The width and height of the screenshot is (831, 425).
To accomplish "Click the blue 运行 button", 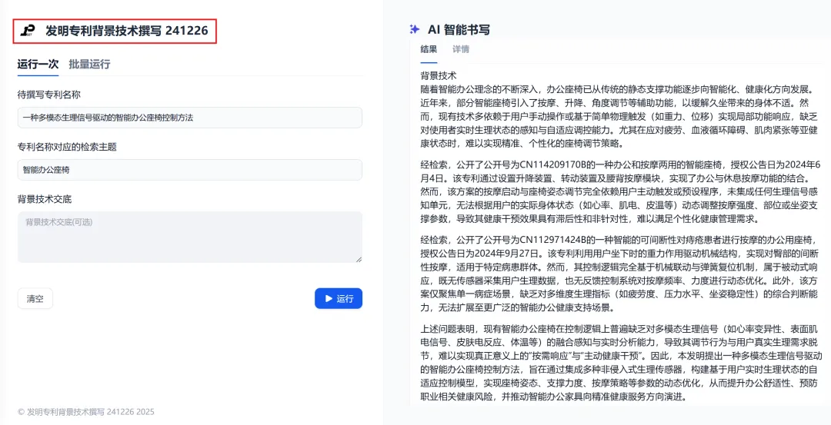I will tap(339, 298).
